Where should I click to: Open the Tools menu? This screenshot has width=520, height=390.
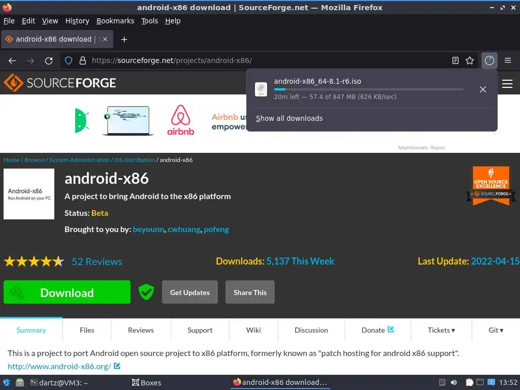point(150,21)
